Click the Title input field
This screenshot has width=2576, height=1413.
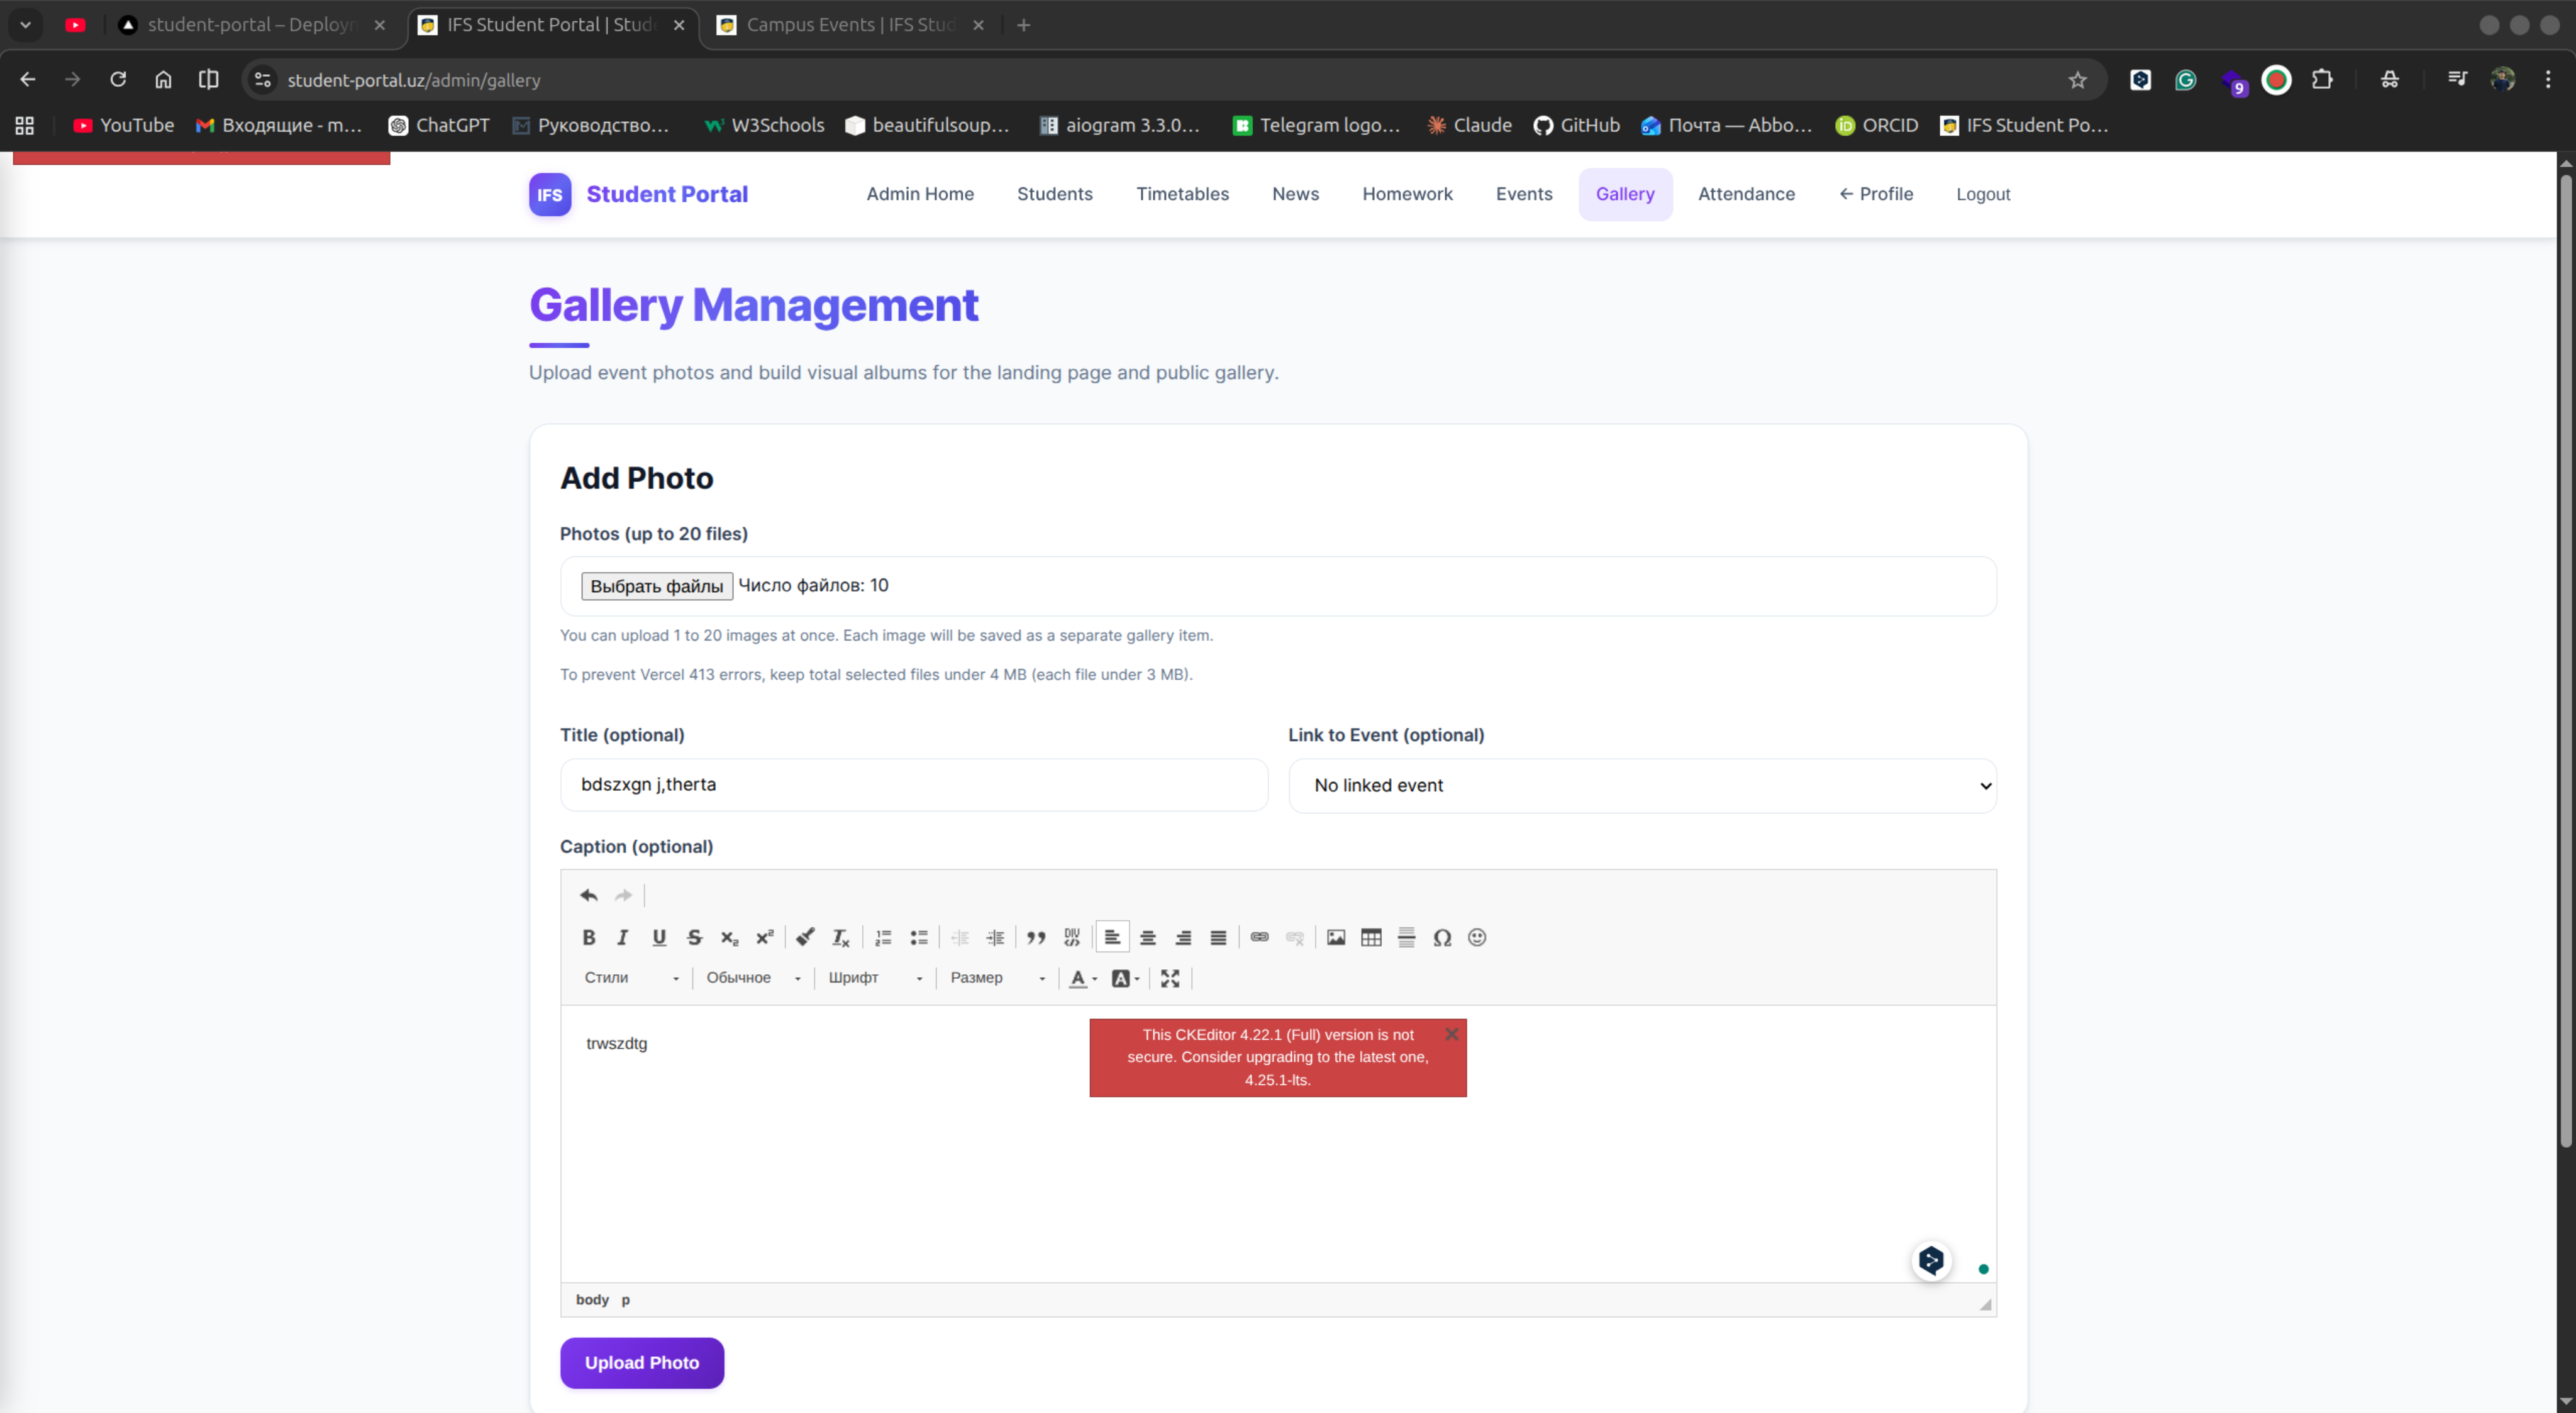click(913, 784)
